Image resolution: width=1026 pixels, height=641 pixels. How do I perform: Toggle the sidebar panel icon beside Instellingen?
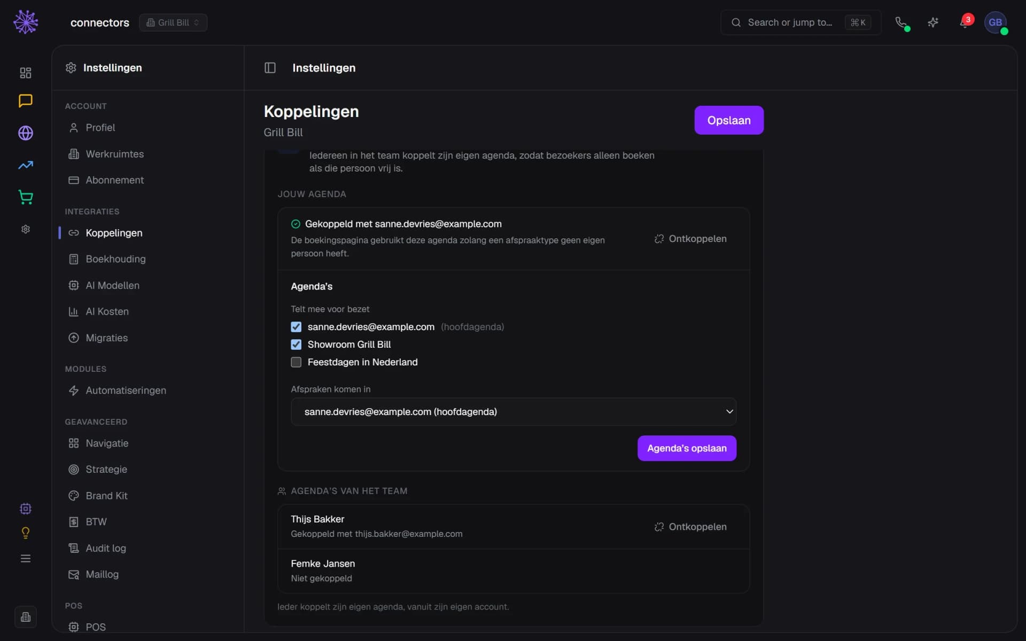270,68
